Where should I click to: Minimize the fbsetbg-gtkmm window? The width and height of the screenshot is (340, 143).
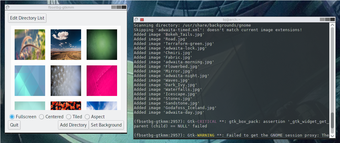click(x=114, y=7)
